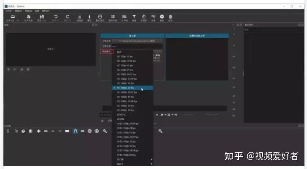Open Help menu in menu bar
The image size is (307, 169).
(x=45, y=11)
